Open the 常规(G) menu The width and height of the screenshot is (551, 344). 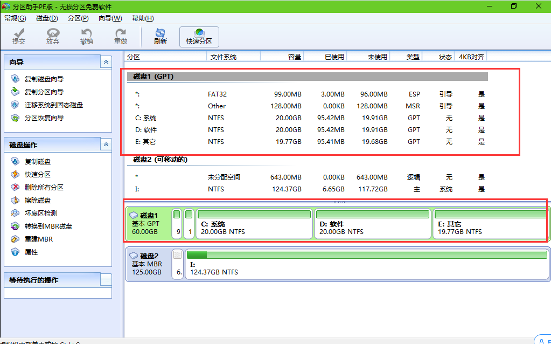tap(15, 18)
